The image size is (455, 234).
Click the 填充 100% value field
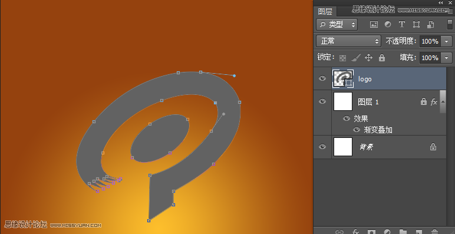[x=430, y=58]
